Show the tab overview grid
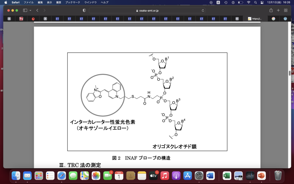 pyautogui.click(x=286, y=10)
